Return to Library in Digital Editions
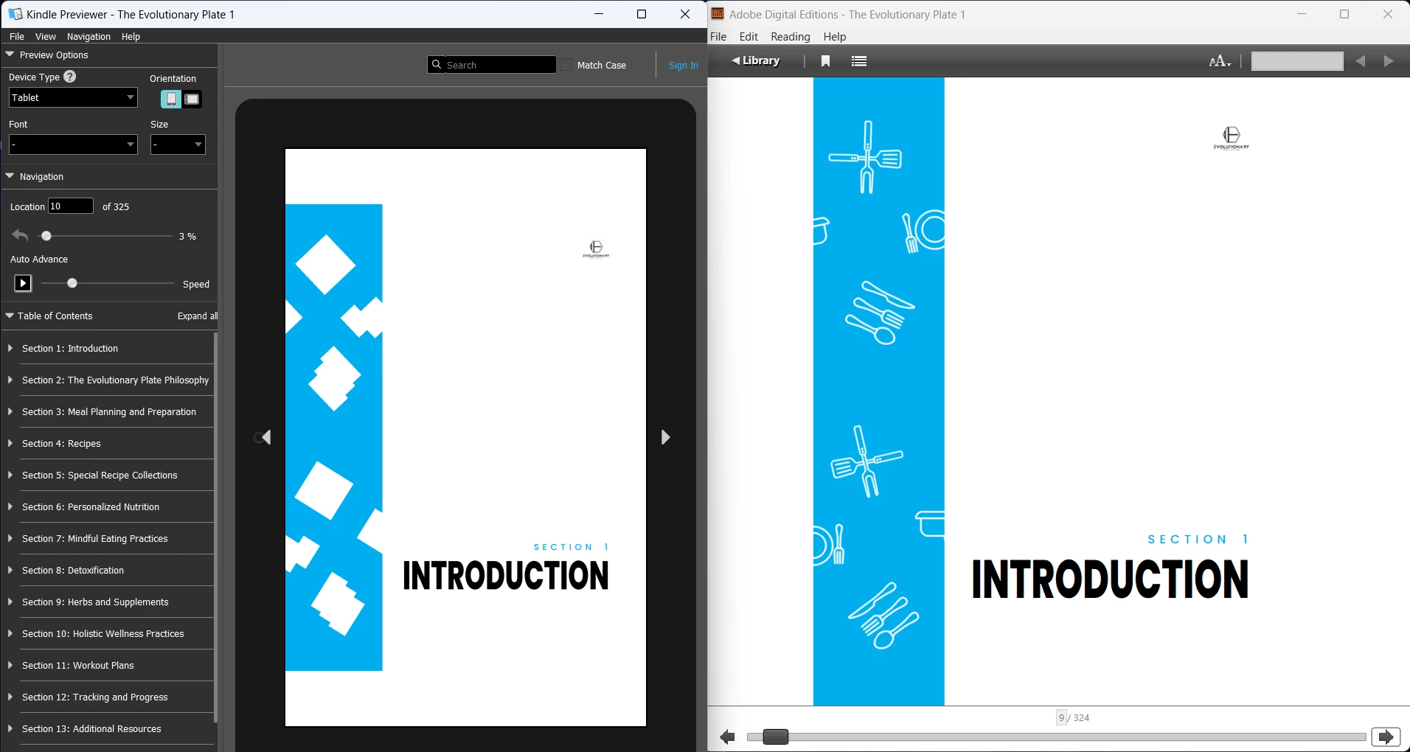The width and height of the screenshot is (1410, 752). click(756, 61)
